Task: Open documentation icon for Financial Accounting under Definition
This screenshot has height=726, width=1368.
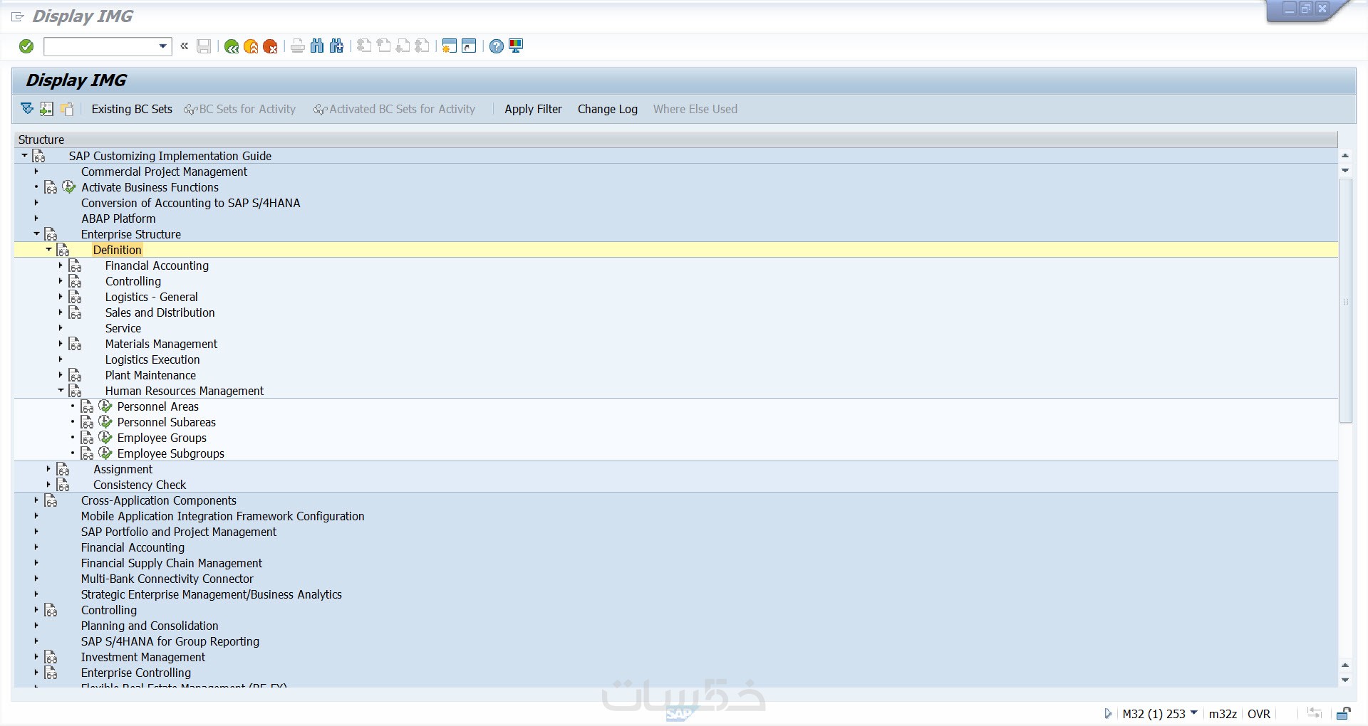Action: (x=76, y=265)
